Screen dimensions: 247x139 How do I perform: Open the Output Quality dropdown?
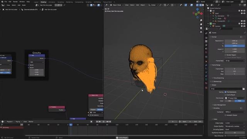coord(235,126)
